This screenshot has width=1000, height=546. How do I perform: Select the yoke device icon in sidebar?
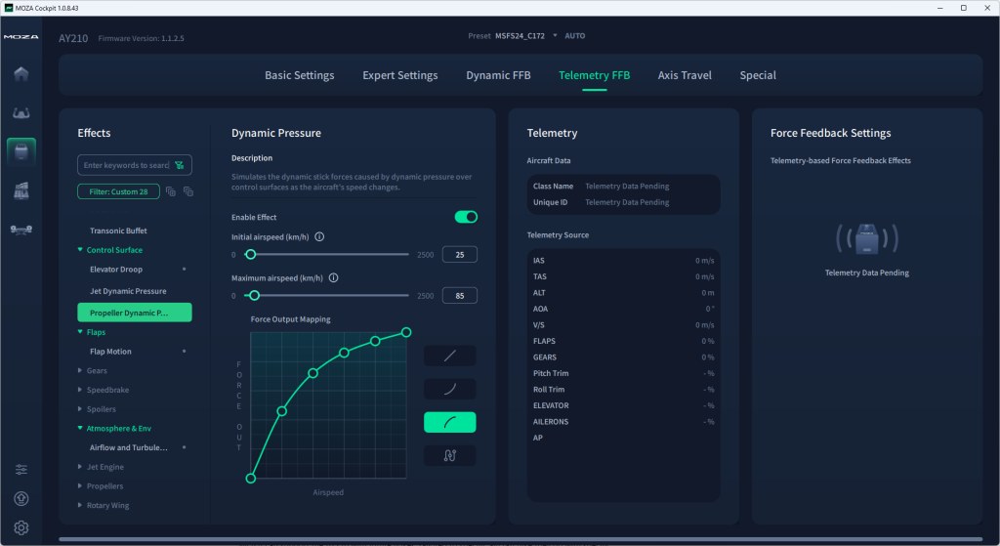tap(21, 113)
